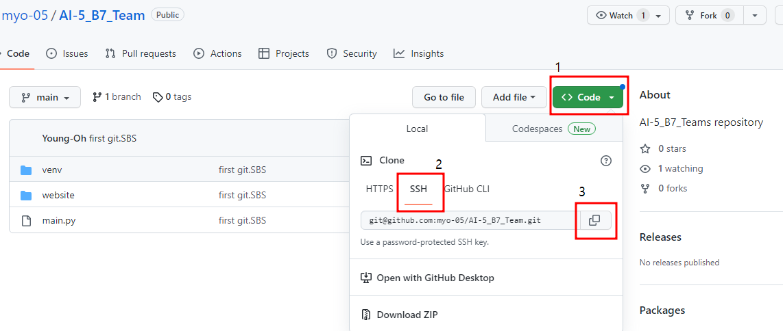Switch to the Code tab
Image resolution: width=783 pixels, height=331 pixels.
[18, 54]
